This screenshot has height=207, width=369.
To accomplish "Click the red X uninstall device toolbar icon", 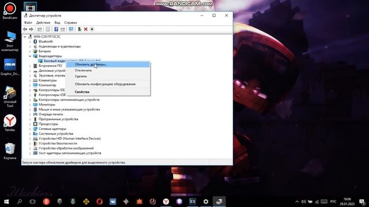I will pyautogui.click(x=86, y=29).
